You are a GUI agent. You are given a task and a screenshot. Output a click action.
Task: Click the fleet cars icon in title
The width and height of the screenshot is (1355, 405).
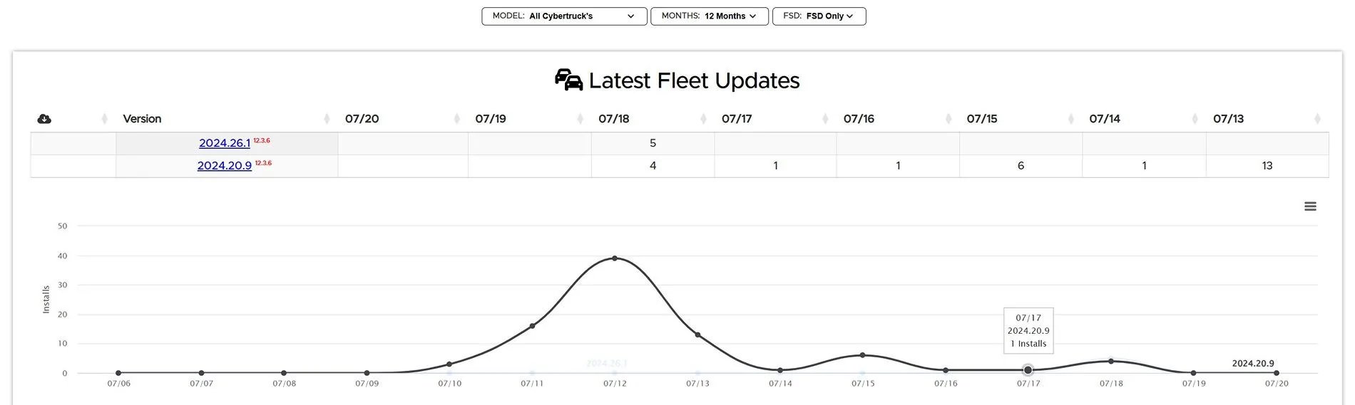pyautogui.click(x=568, y=80)
